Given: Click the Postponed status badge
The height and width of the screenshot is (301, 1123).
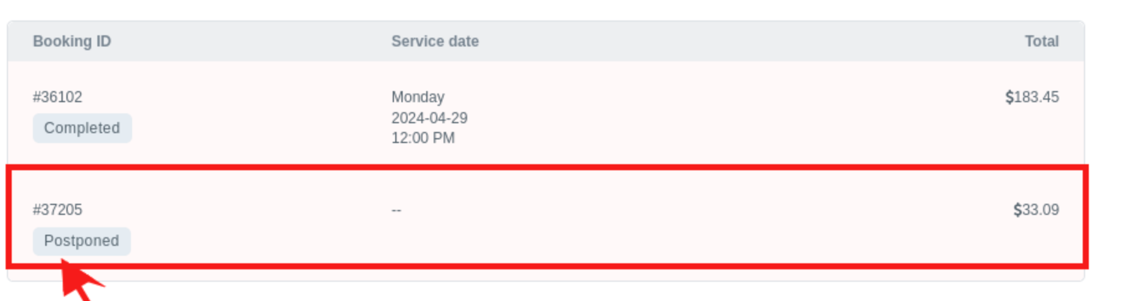Looking at the screenshot, I should (82, 241).
